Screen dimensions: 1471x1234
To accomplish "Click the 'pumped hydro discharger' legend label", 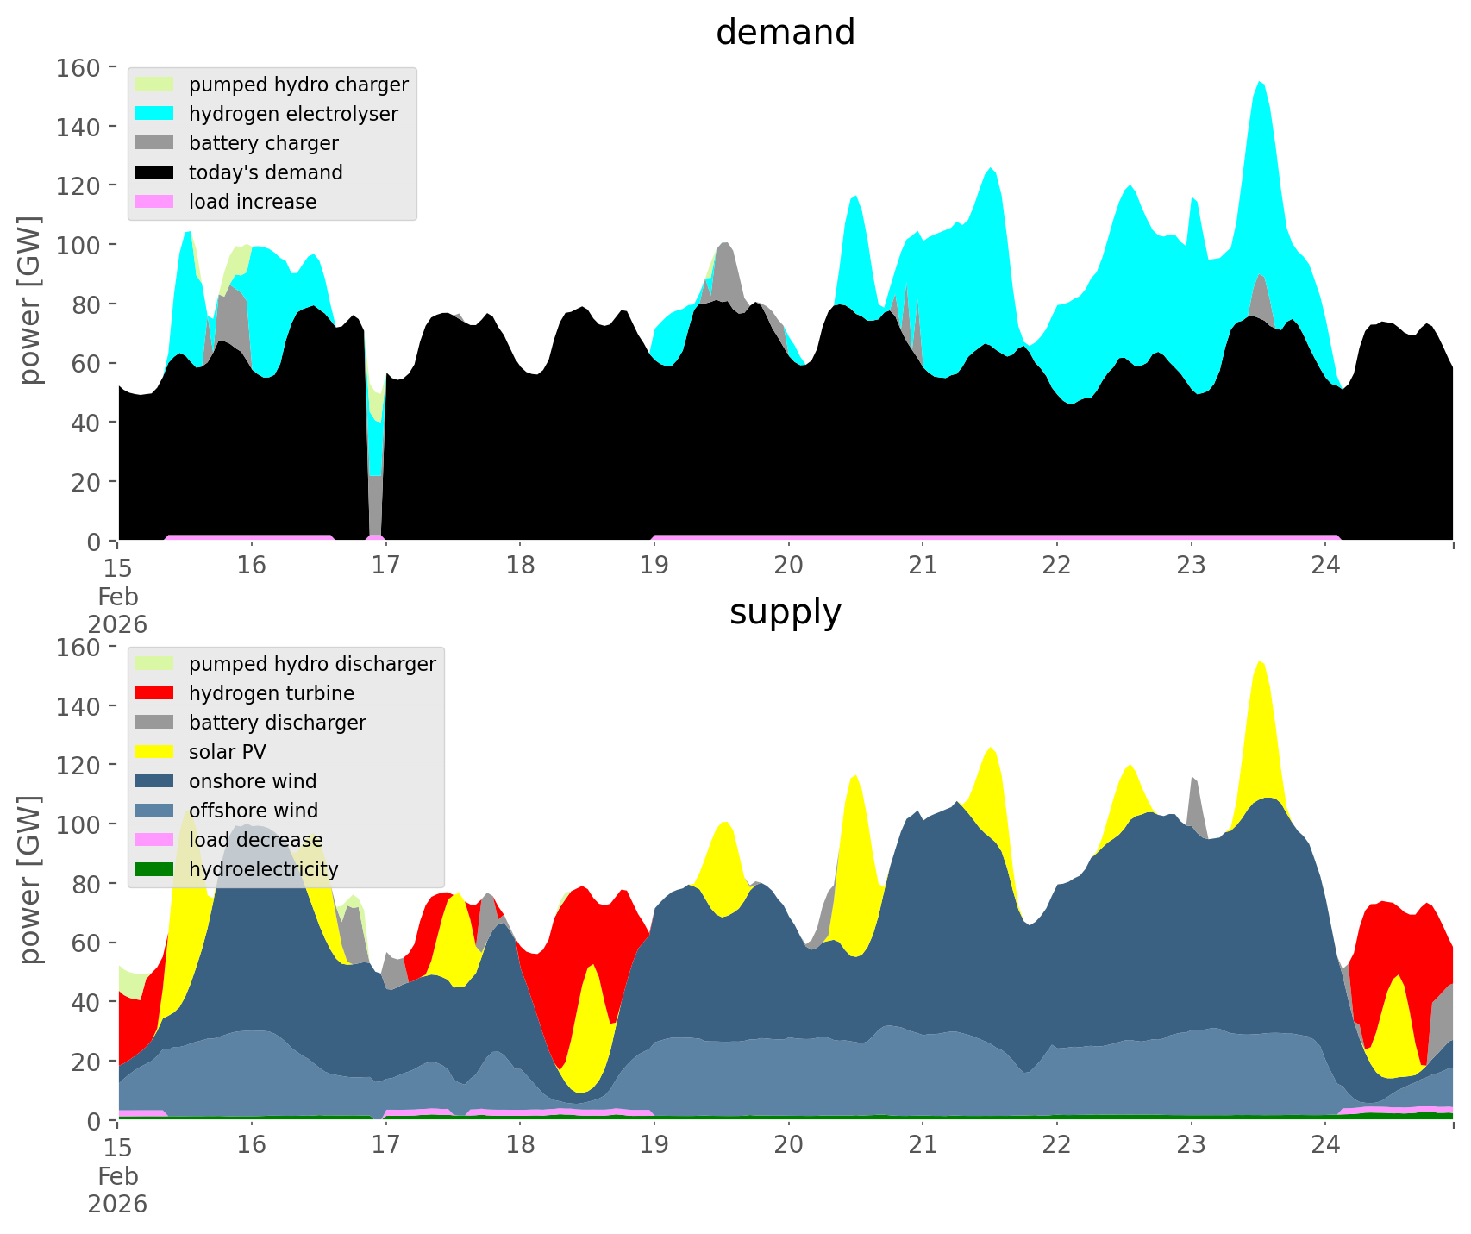I will pyautogui.click(x=312, y=664).
